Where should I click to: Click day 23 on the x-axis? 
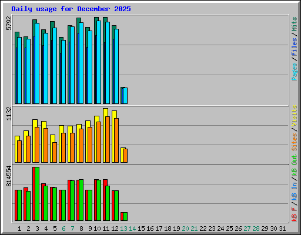click(x=212, y=229)
